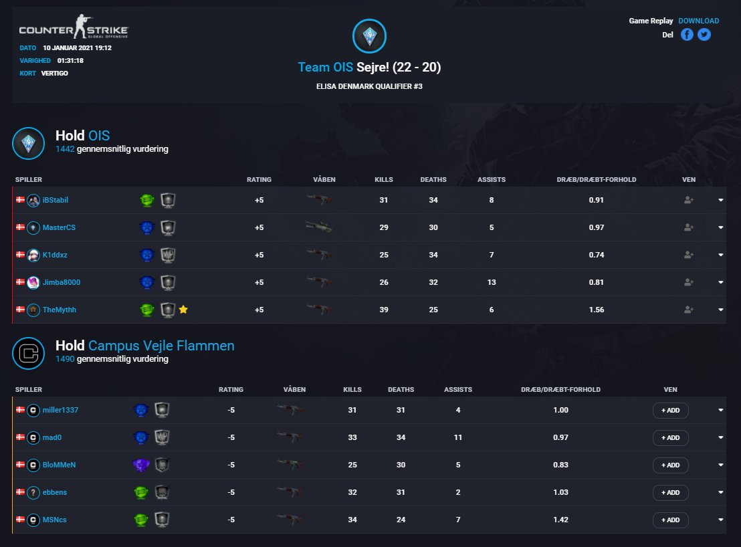Add K1ddxz as friend icon

tap(689, 255)
